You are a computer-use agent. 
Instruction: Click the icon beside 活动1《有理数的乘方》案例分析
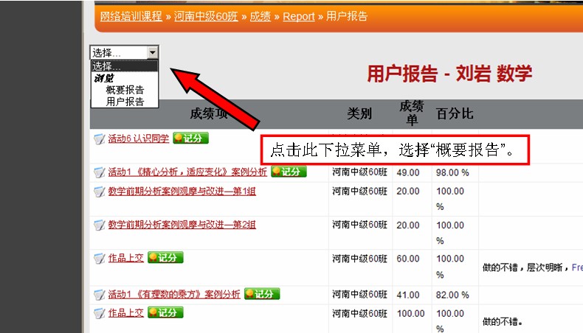click(x=100, y=295)
